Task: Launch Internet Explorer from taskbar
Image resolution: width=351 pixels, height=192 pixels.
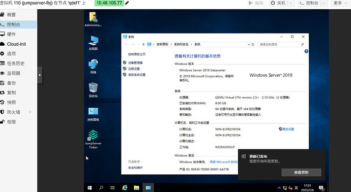Action: pyautogui.click(x=125, y=188)
